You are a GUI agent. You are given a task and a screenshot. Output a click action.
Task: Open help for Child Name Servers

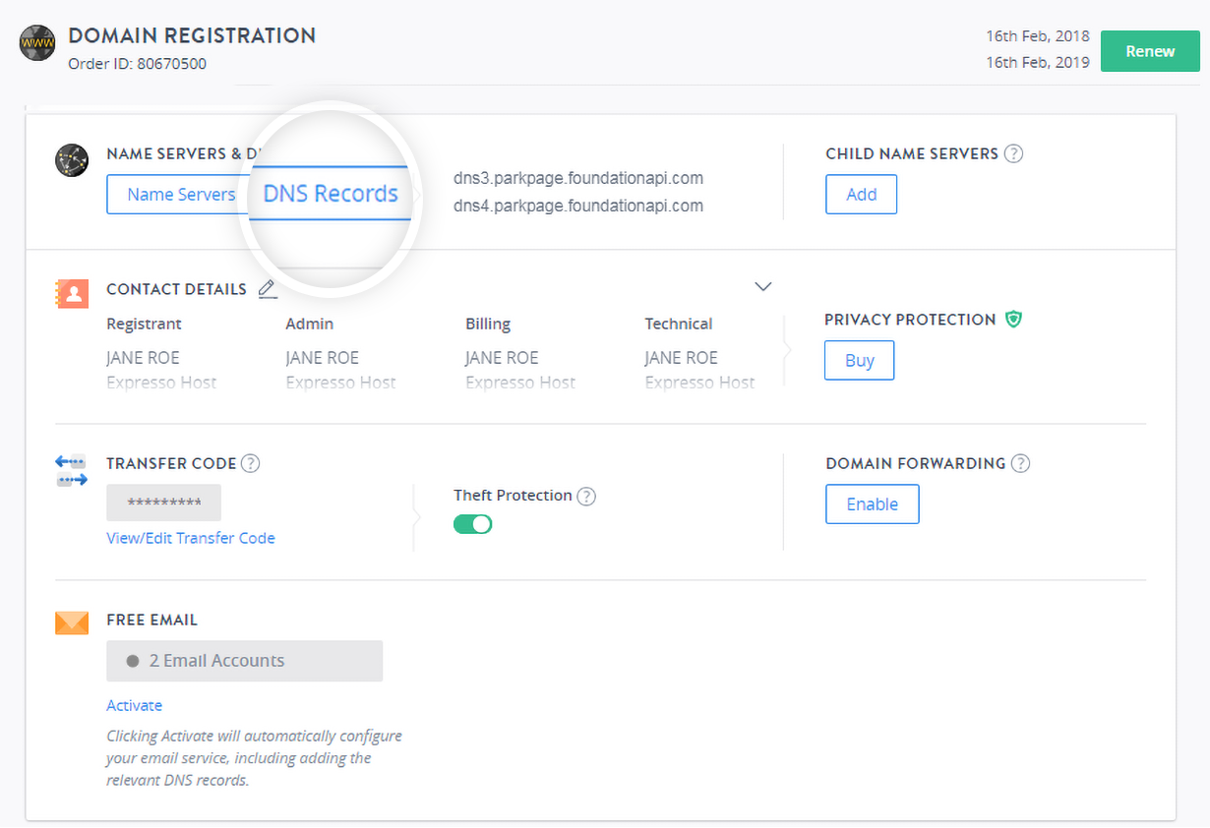[x=1013, y=153]
